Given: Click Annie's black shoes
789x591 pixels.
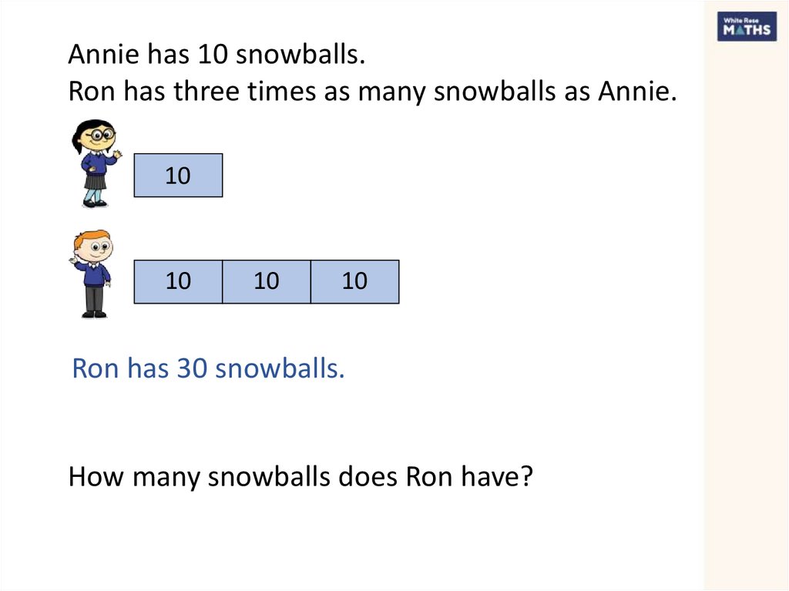Looking at the screenshot, I should (93, 203).
